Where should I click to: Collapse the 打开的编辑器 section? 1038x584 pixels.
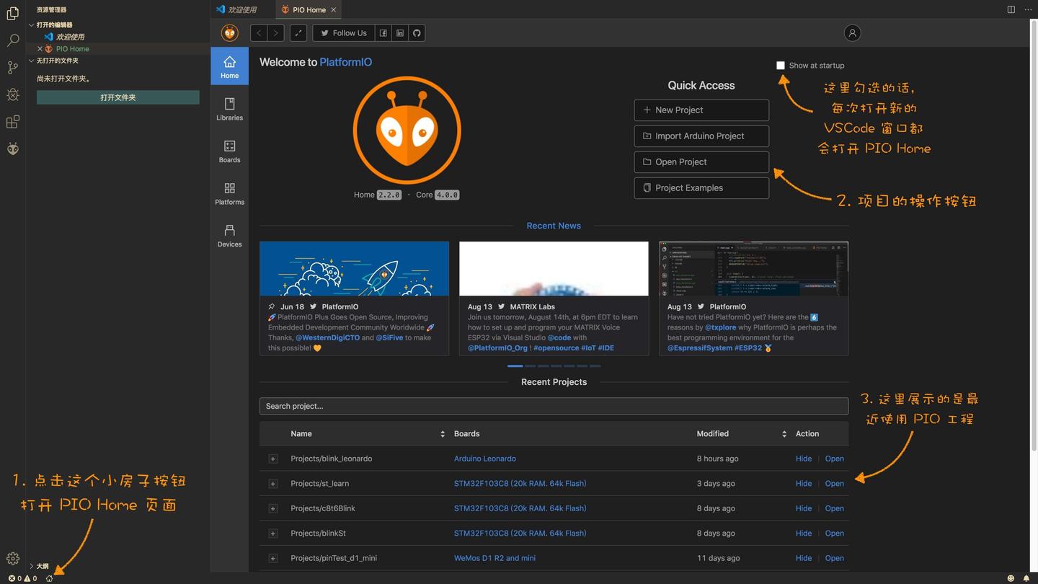coord(31,24)
